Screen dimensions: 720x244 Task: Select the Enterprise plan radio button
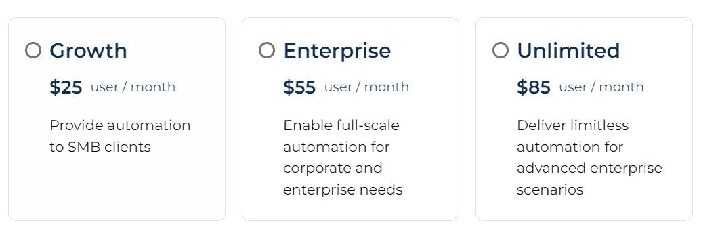267,50
